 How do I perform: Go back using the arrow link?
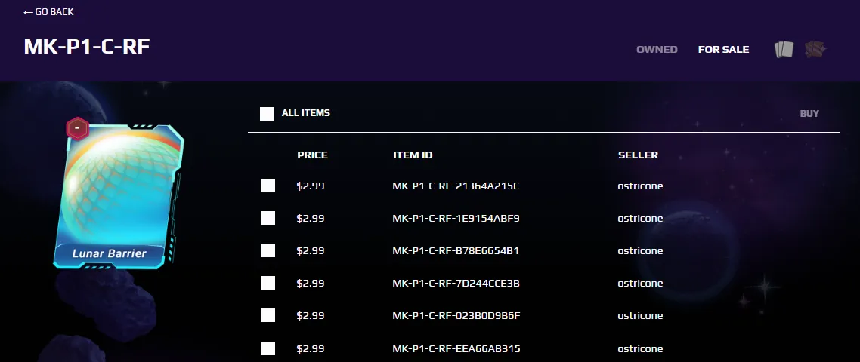click(48, 11)
